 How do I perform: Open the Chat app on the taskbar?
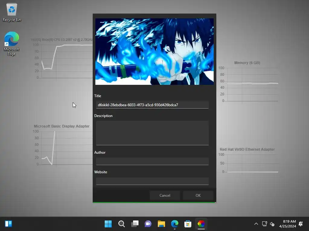coord(148,224)
